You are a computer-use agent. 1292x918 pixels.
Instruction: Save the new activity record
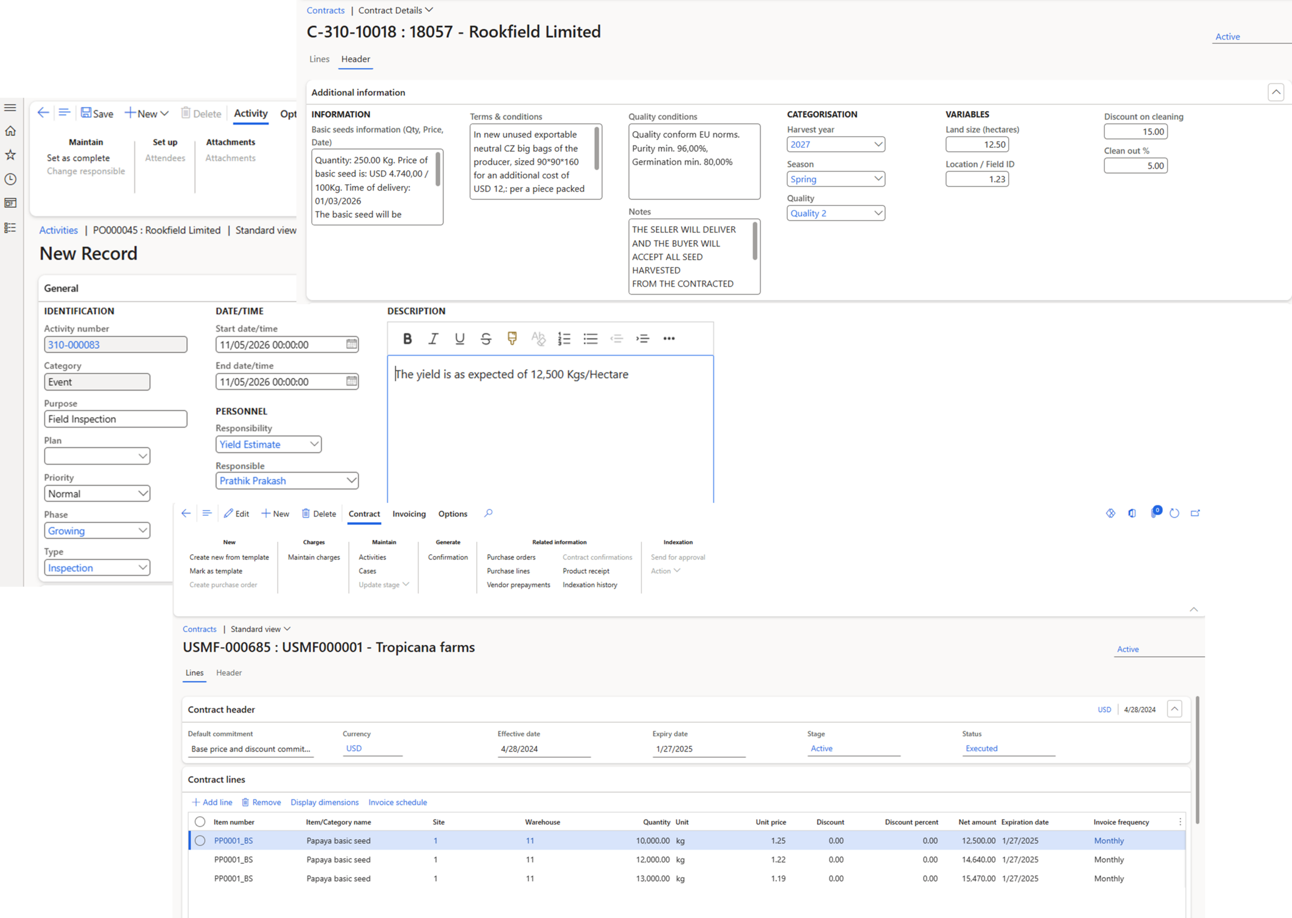pos(97,113)
